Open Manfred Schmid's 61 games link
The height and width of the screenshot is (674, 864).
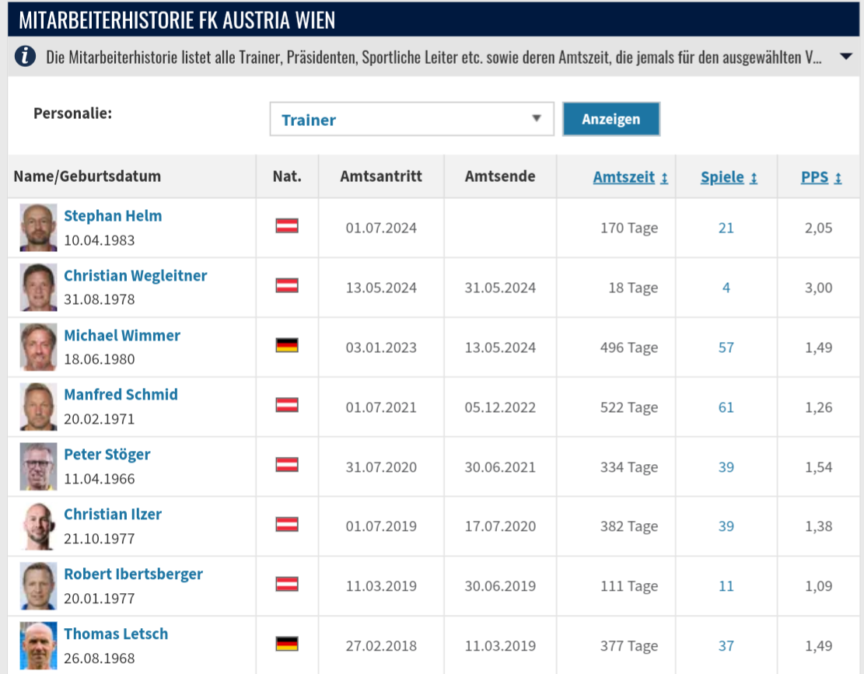coord(726,407)
